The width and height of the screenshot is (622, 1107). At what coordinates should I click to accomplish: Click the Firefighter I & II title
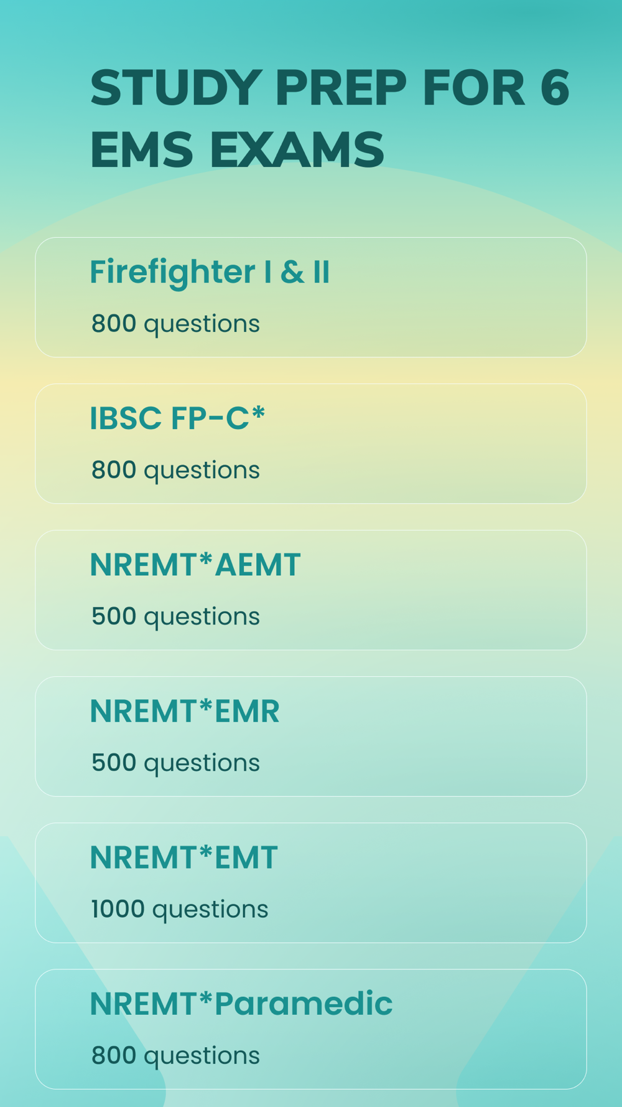[x=210, y=273]
